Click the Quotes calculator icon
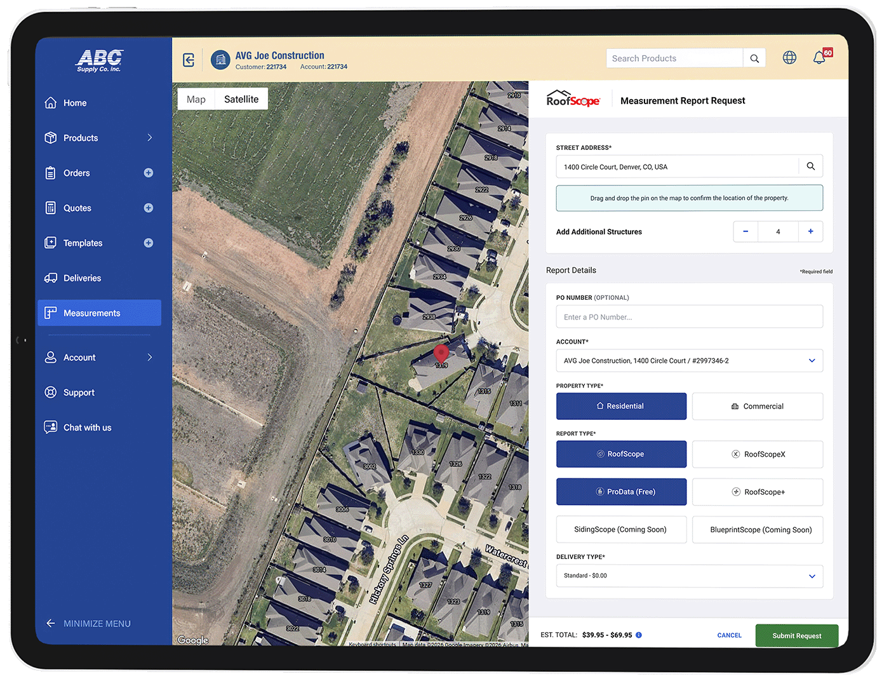The image size is (889, 688). tap(51, 208)
